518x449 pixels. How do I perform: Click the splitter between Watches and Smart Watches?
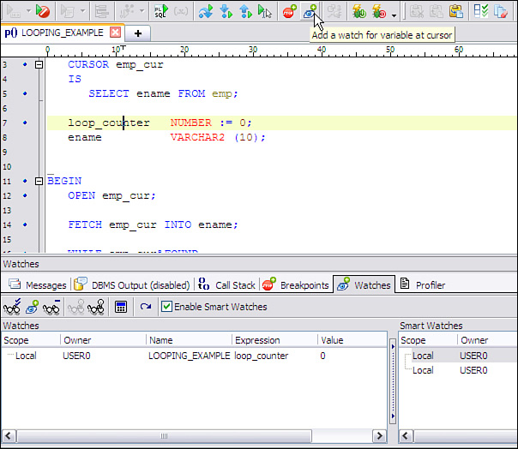(393, 381)
